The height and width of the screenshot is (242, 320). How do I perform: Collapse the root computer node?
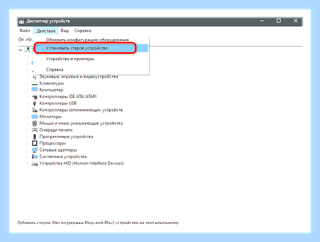point(20,50)
